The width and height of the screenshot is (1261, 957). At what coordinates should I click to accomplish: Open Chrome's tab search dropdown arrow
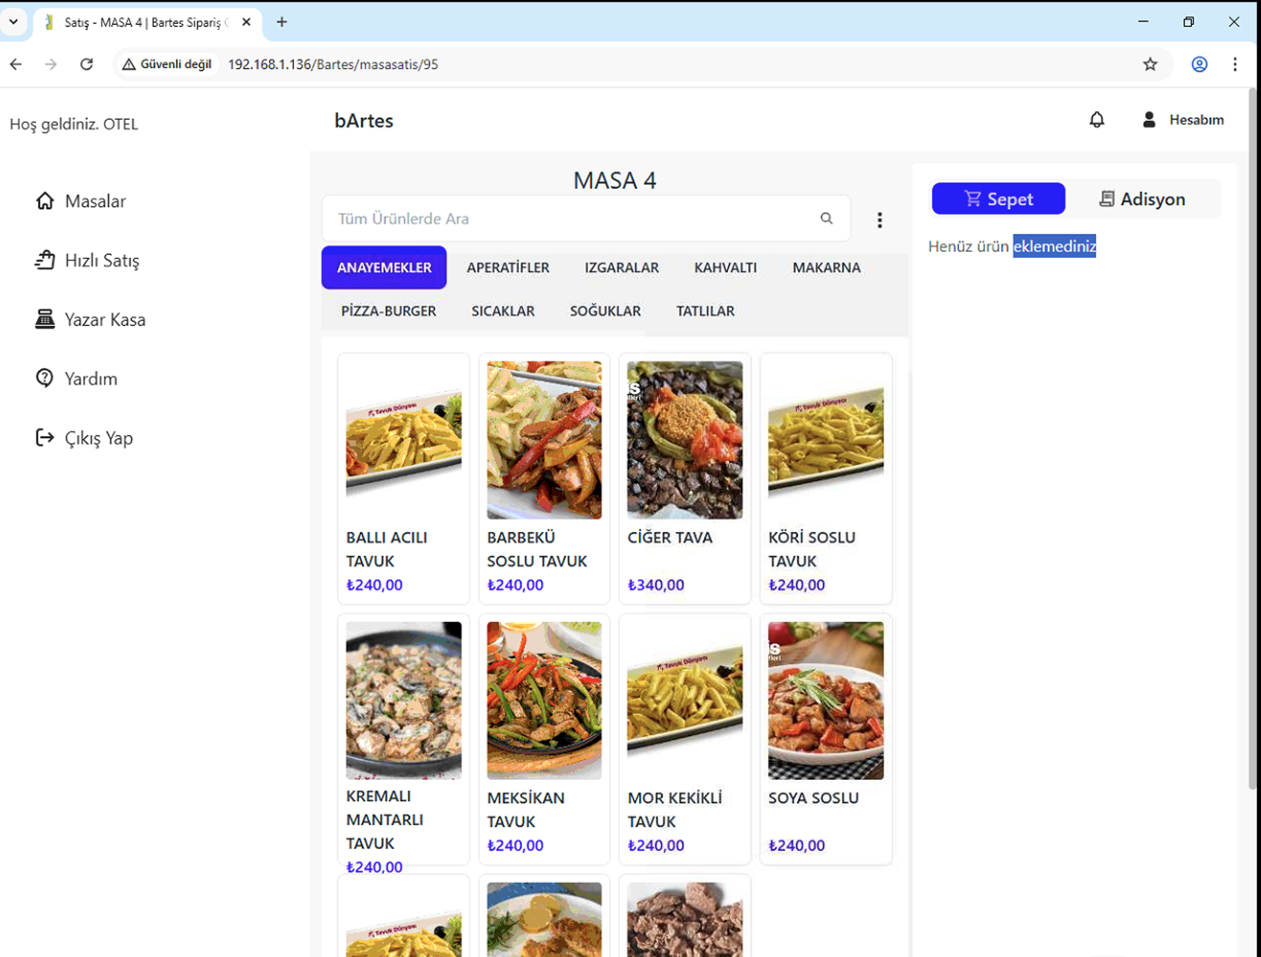(x=14, y=22)
